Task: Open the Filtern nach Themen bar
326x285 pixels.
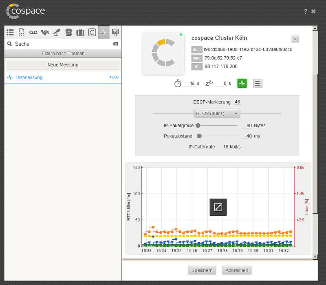Action: (63, 53)
